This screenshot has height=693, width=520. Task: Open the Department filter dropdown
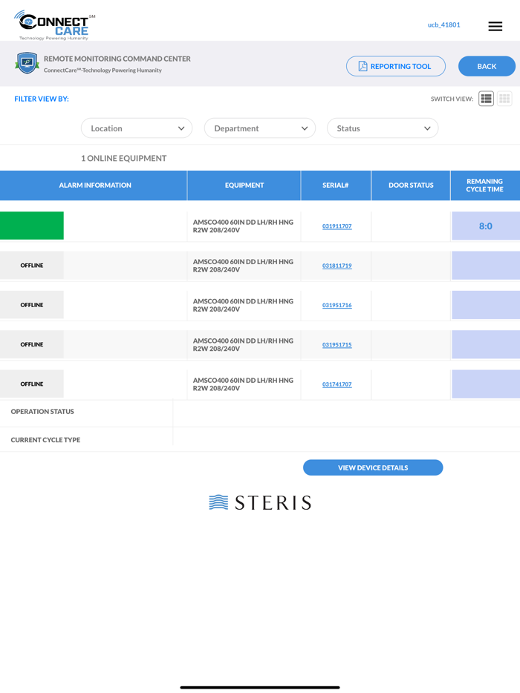[x=260, y=128]
